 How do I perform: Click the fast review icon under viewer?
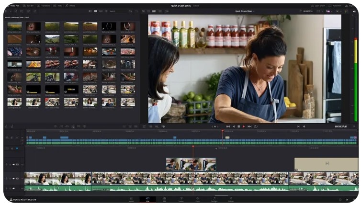tap(163, 126)
